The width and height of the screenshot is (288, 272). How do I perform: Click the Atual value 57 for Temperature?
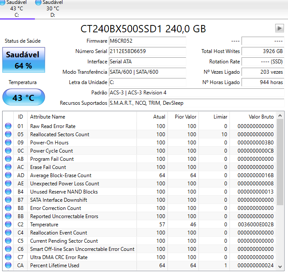pos(162,225)
